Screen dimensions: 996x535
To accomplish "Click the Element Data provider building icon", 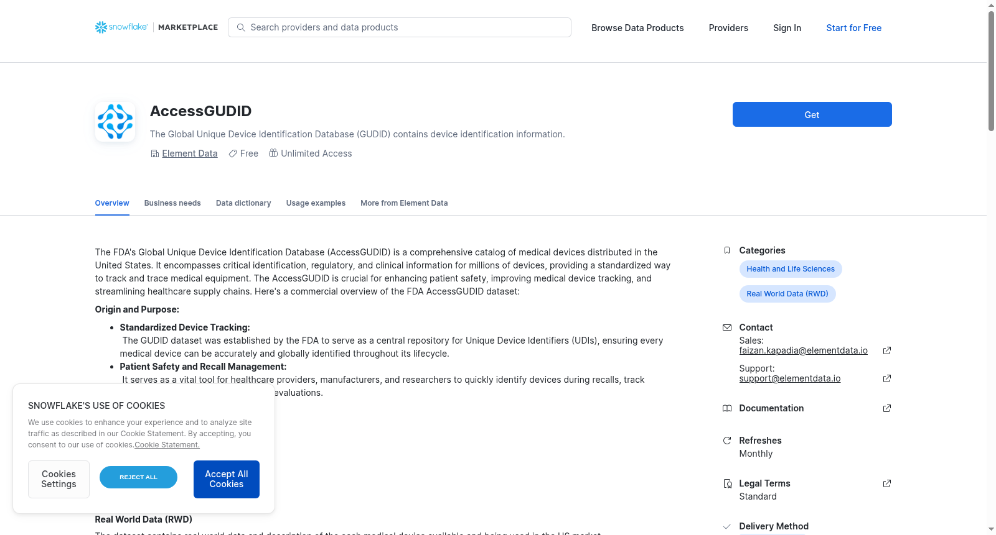I will pyautogui.click(x=155, y=153).
